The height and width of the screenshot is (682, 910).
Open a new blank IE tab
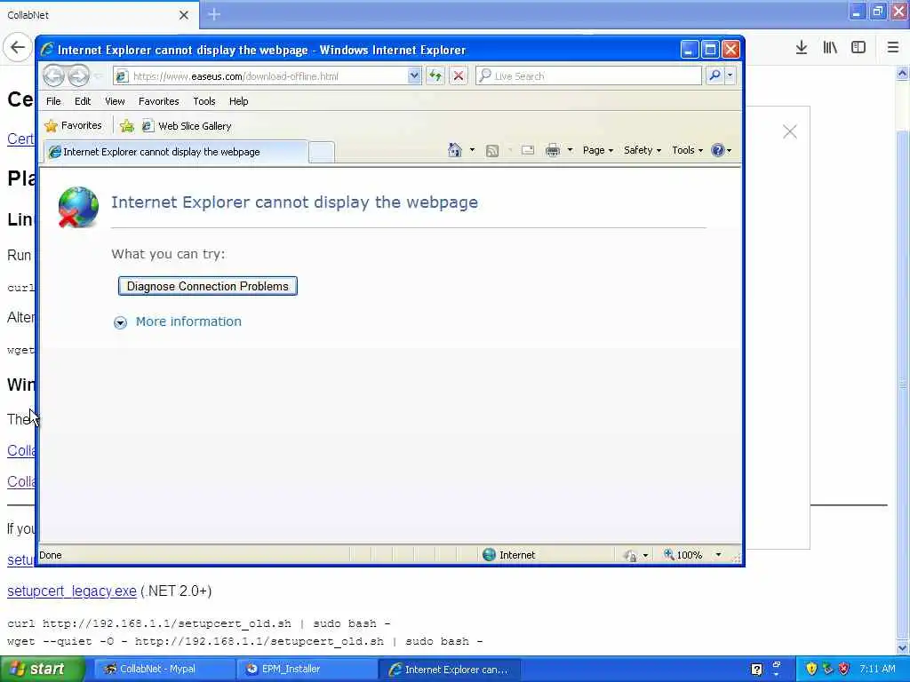click(x=321, y=152)
